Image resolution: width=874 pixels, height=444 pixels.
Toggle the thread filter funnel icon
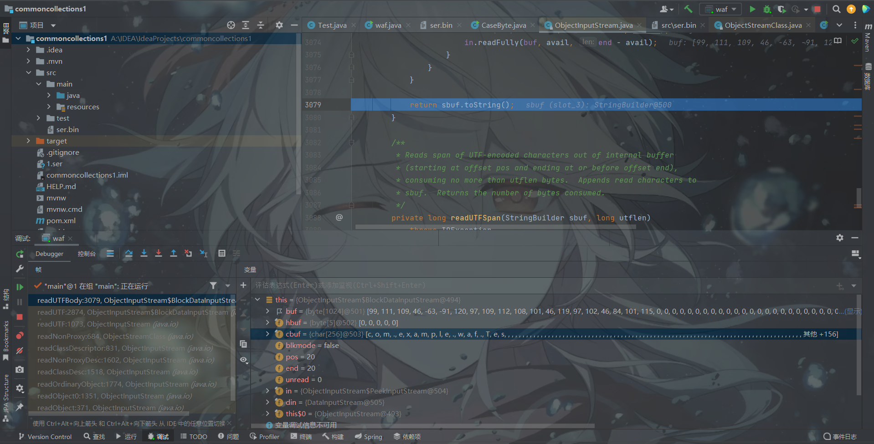tap(213, 286)
